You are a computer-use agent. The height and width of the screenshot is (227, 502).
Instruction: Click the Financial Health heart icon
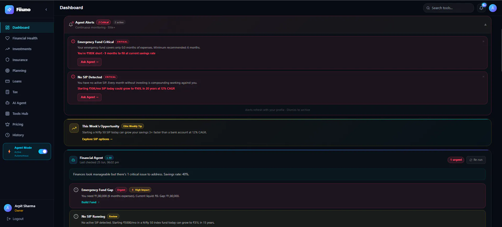(x=7, y=38)
